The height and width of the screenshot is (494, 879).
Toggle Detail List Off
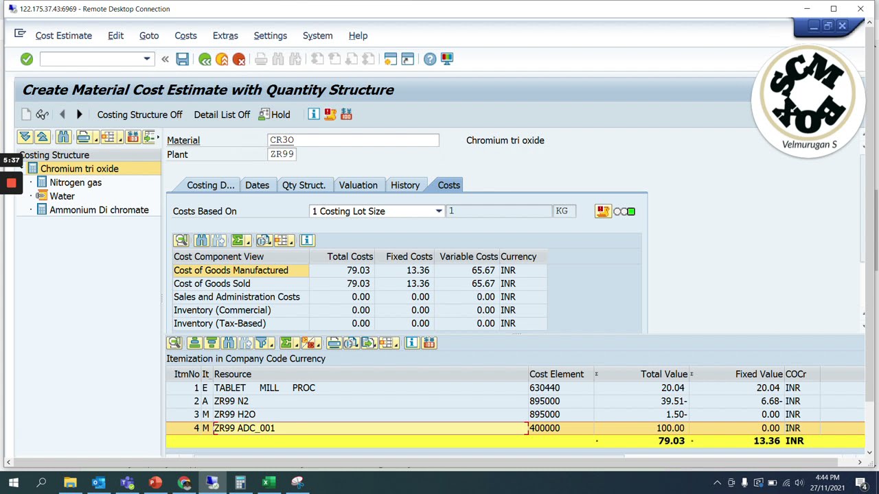222,115
